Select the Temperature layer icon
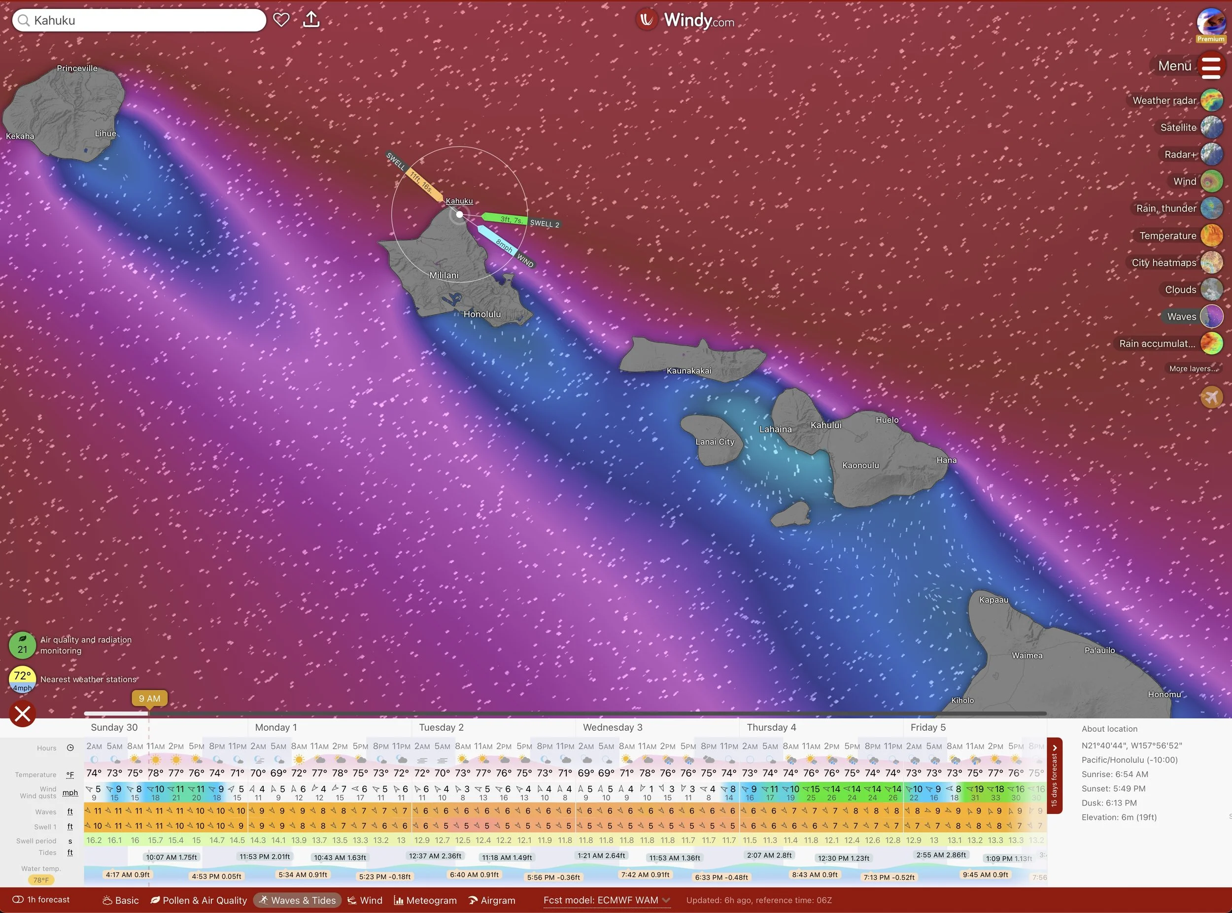1232x913 pixels. pyautogui.click(x=1212, y=236)
